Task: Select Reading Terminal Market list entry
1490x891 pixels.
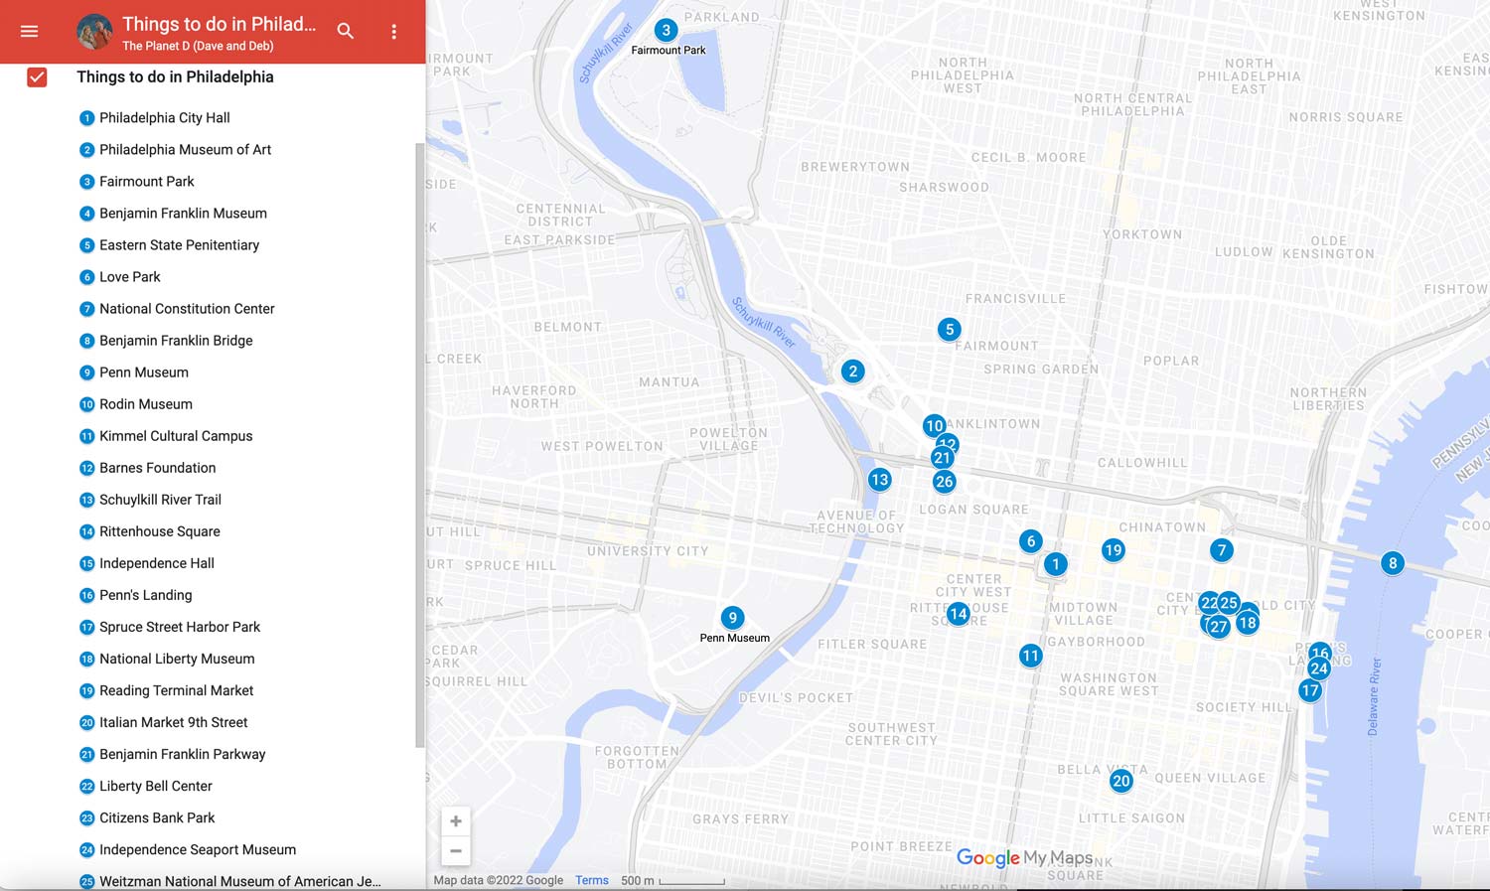Action: pos(176,690)
